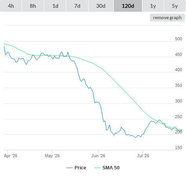Click the 300 price axis label
Screen dimensions: 186x178
coord(179,101)
